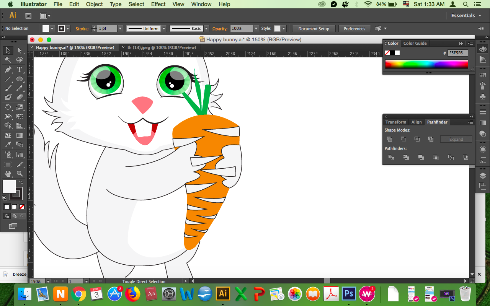Open the fill color dropdown in control bar

(52, 29)
